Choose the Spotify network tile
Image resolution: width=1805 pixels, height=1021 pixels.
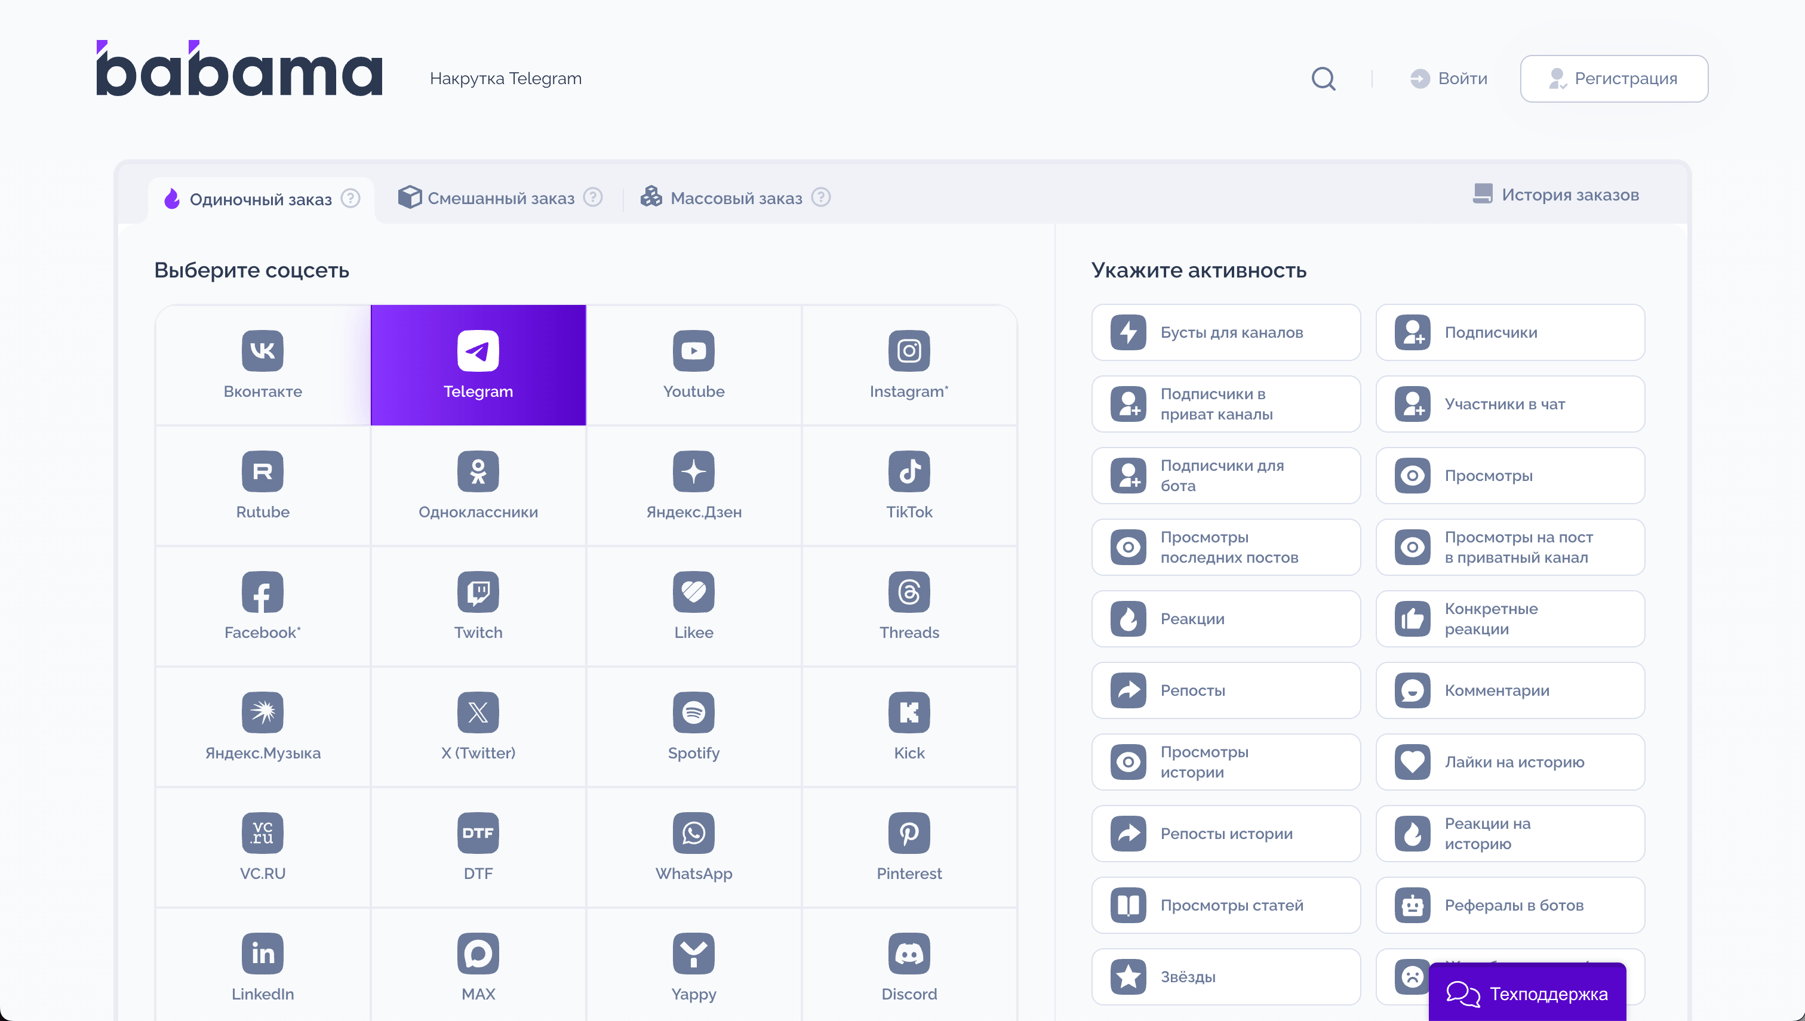693,726
